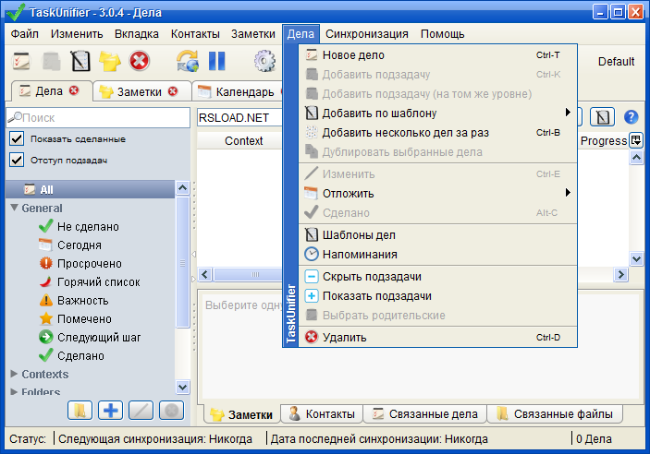Open the Изменить menu
This screenshot has height=454, width=650.
(x=77, y=33)
